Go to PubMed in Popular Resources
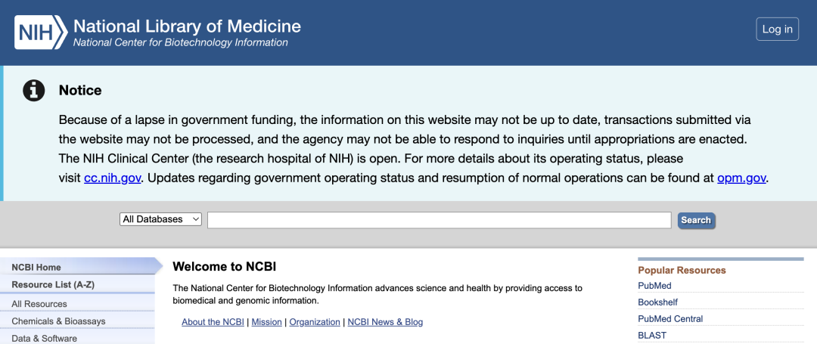This screenshot has height=344, width=817. 654,286
